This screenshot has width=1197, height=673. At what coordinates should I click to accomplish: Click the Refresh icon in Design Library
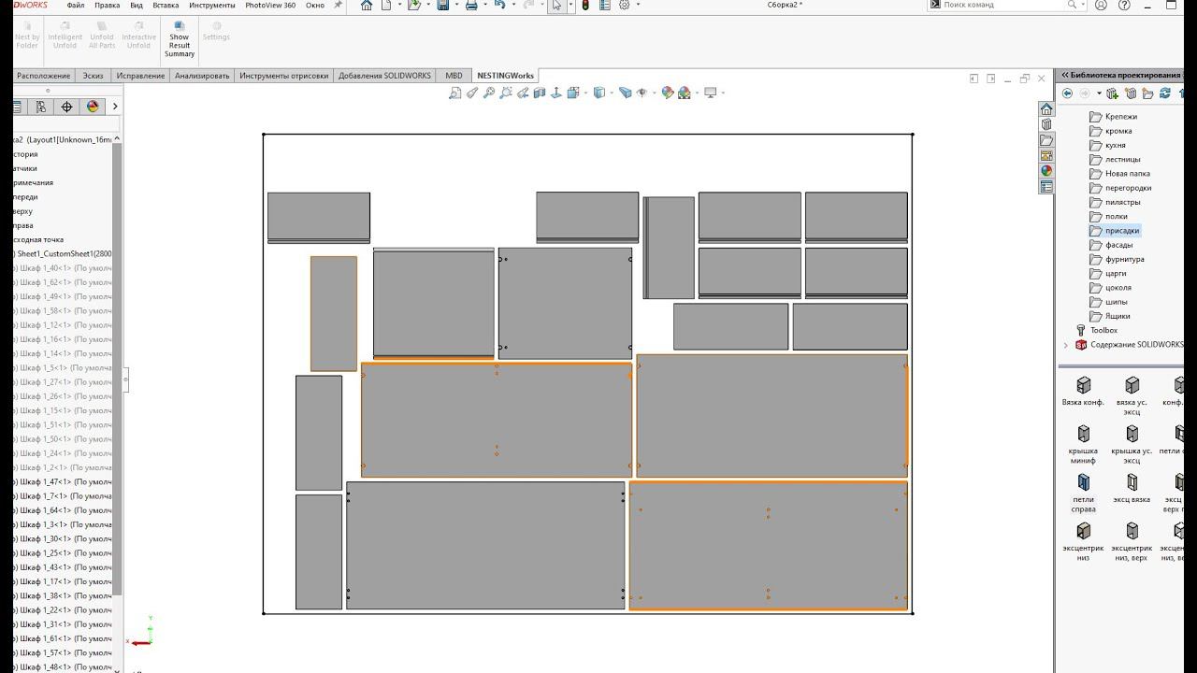pyautogui.click(x=1165, y=93)
